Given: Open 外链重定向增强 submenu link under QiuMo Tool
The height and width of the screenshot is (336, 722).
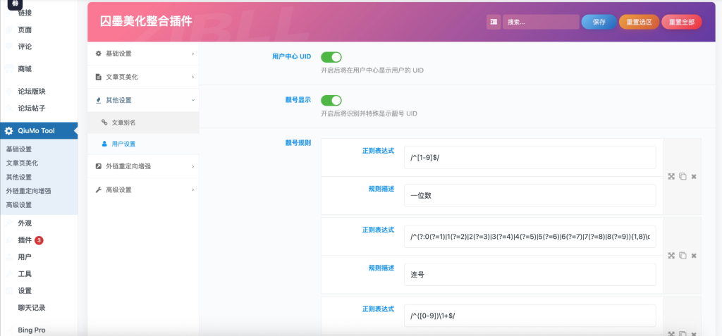Looking at the screenshot, I should [x=28, y=191].
